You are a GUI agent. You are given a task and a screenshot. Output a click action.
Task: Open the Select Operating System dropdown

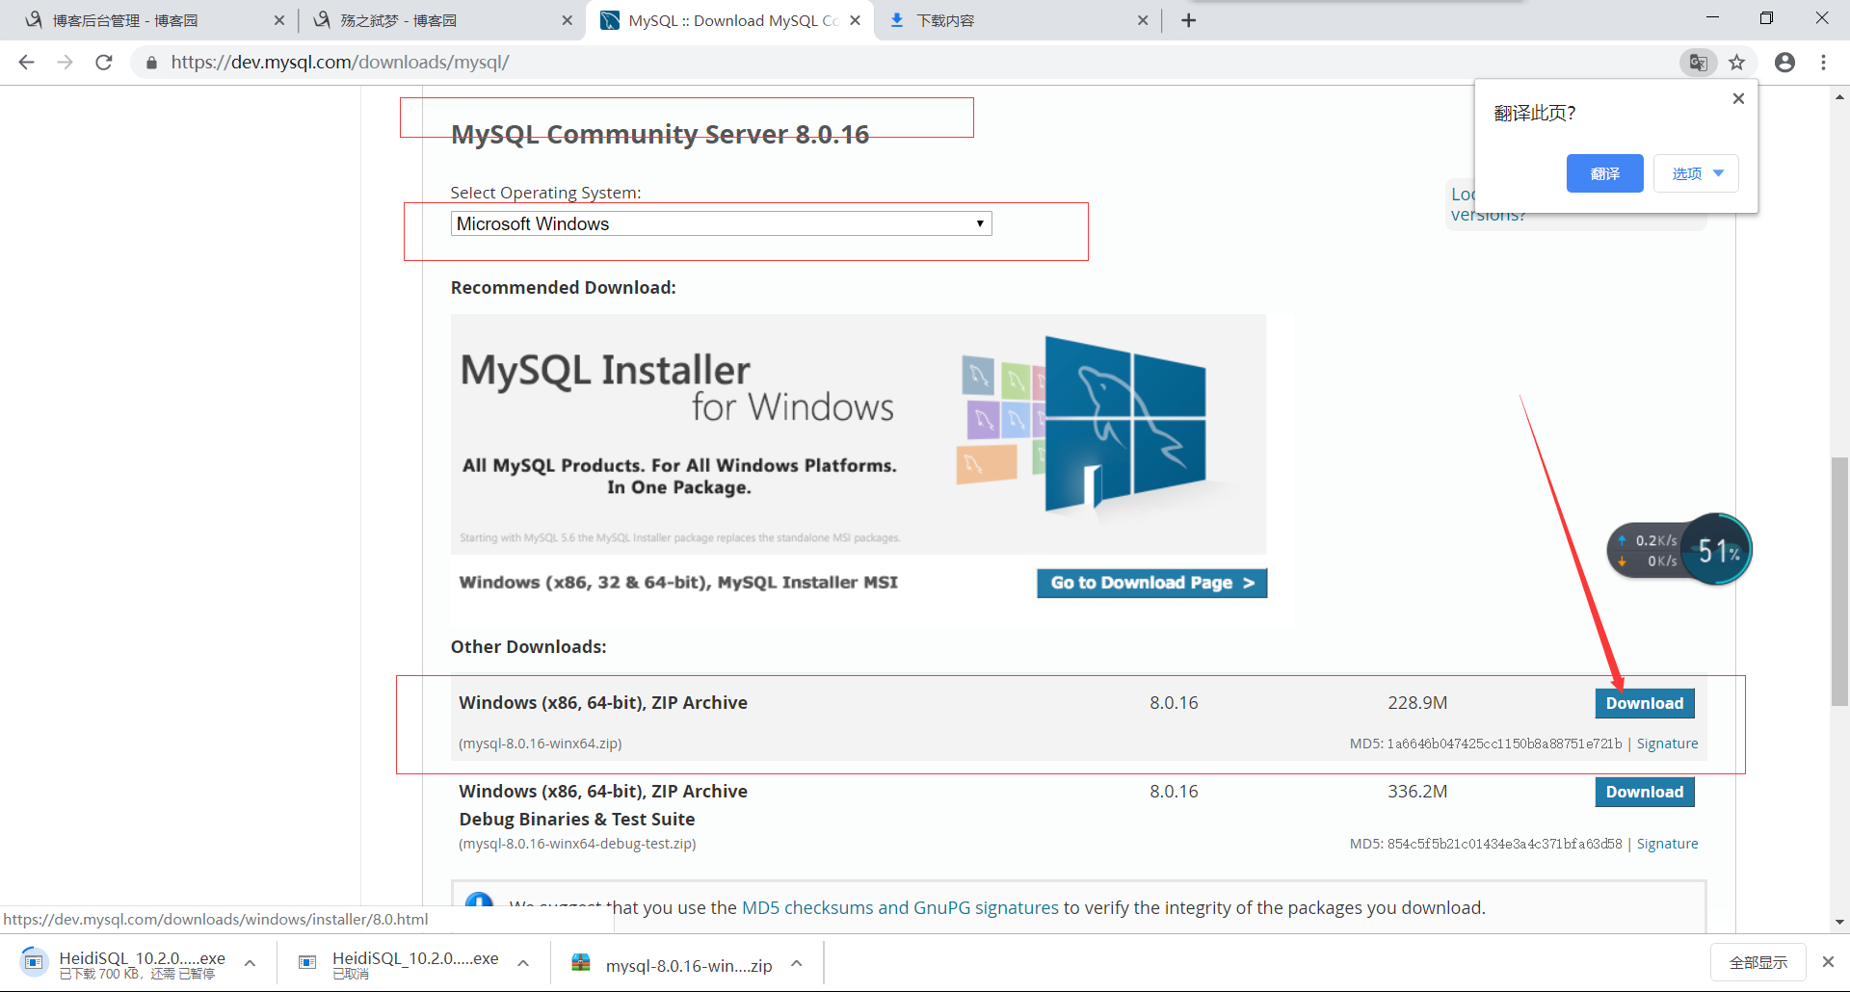[721, 223]
